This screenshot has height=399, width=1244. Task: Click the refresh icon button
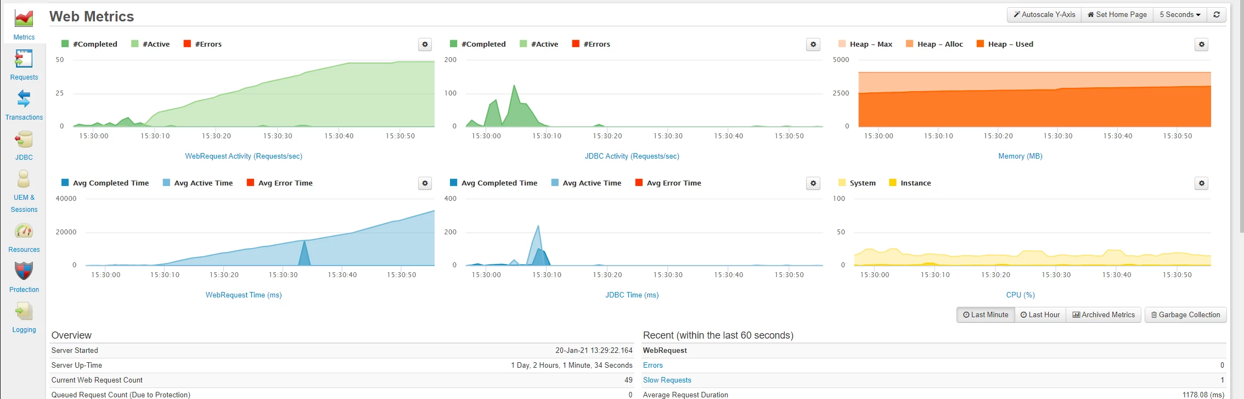1217,15
